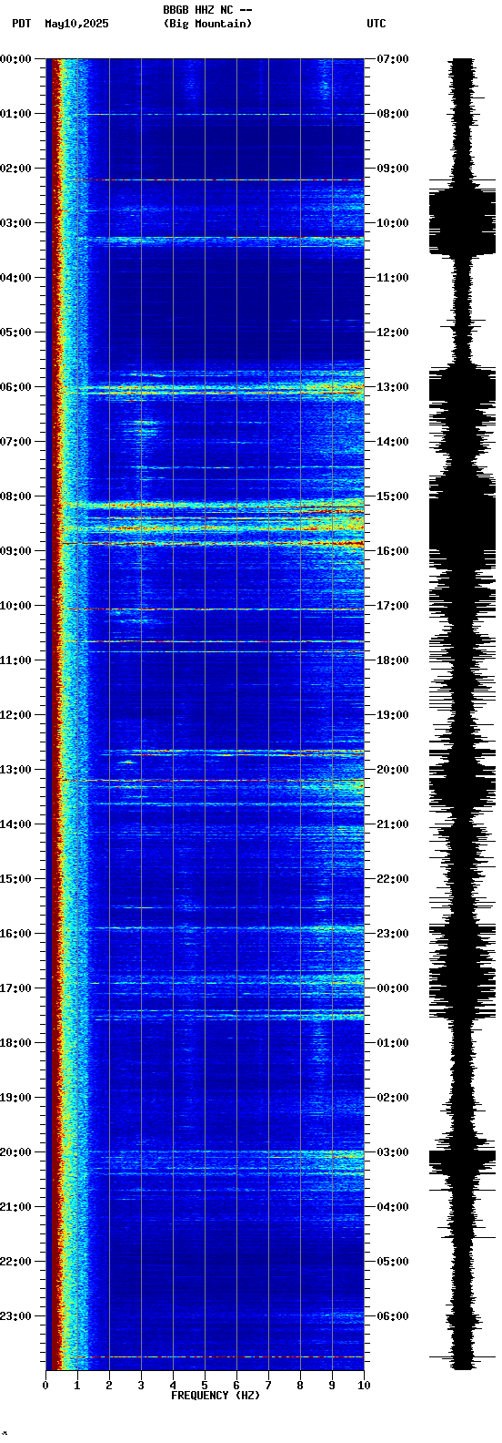
Task: Click the frequency axis tick '3'
Action: point(141,1386)
